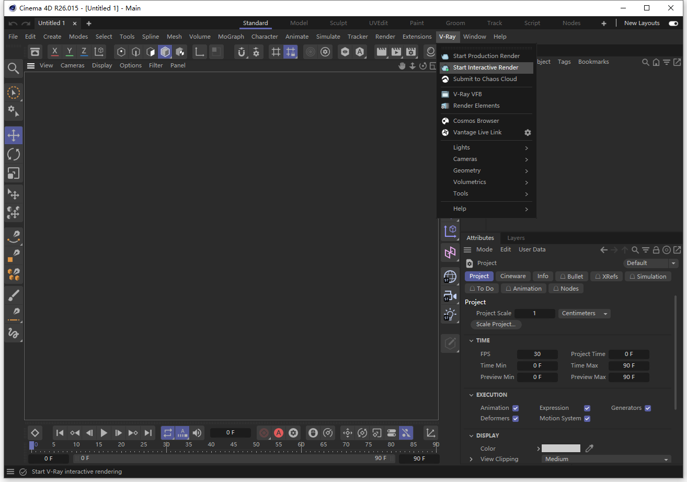This screenshot has width=687, height=482.
Task: Switch to Polygons mode cube icon
Action: 165,52
